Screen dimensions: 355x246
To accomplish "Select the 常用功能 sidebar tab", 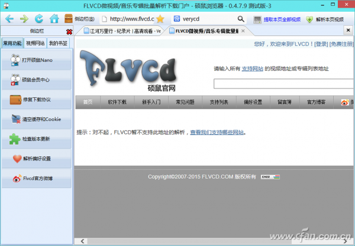I will pos(12,43).
